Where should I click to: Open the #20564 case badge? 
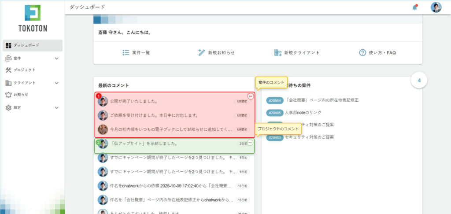pyautogui.click(x=275, y=100)
